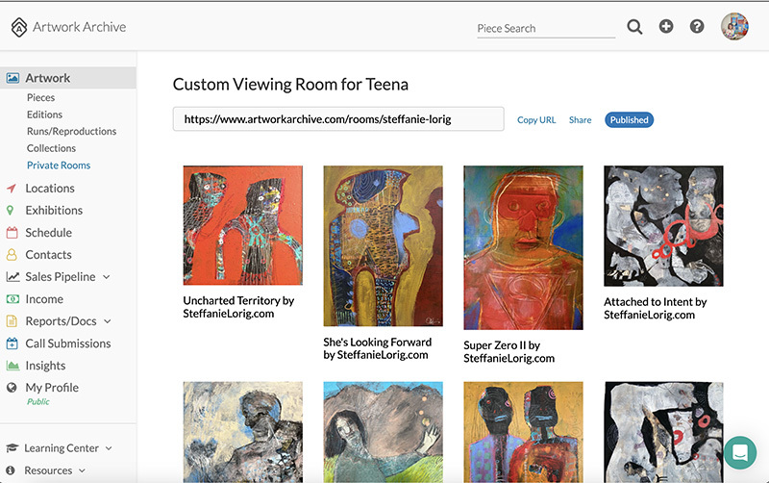Click the magnifying glass search icon
The width and height of the screenshot is (769, 483).
634,27
